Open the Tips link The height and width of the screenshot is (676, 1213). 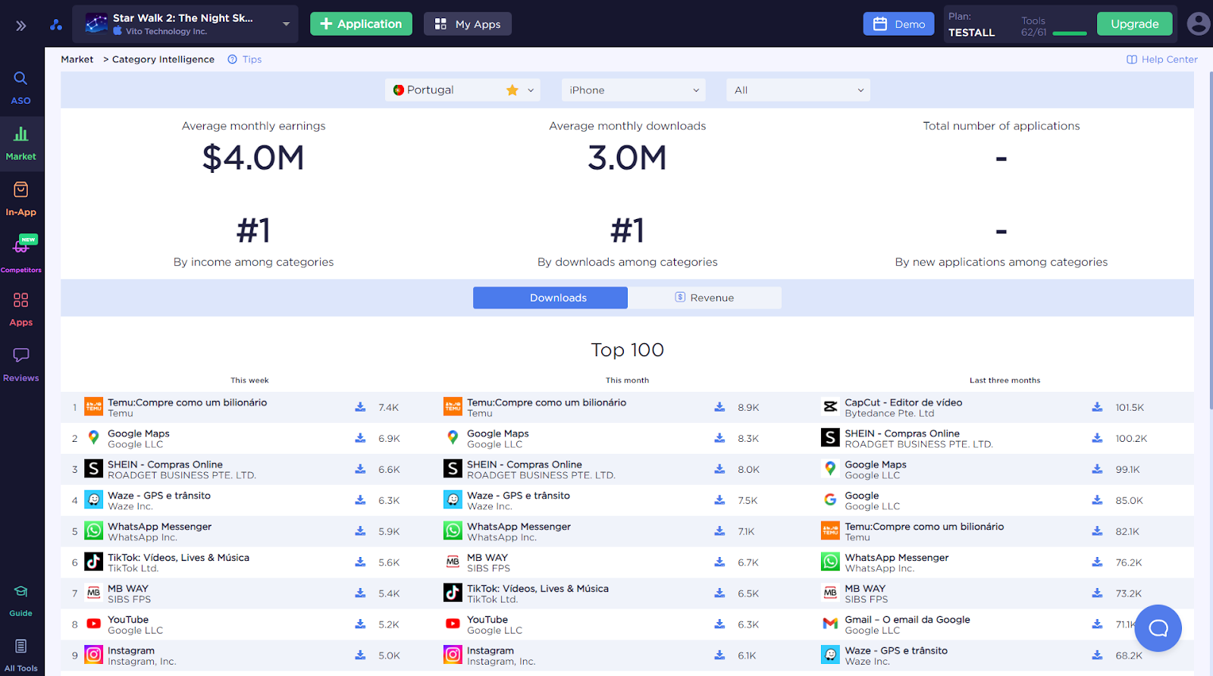coord(245,59)
